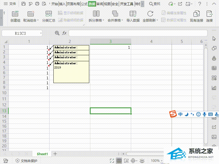The image size is (219, 164).
Task: Click the Sogou IME soft keyboard icon
Action: point(210,114)
